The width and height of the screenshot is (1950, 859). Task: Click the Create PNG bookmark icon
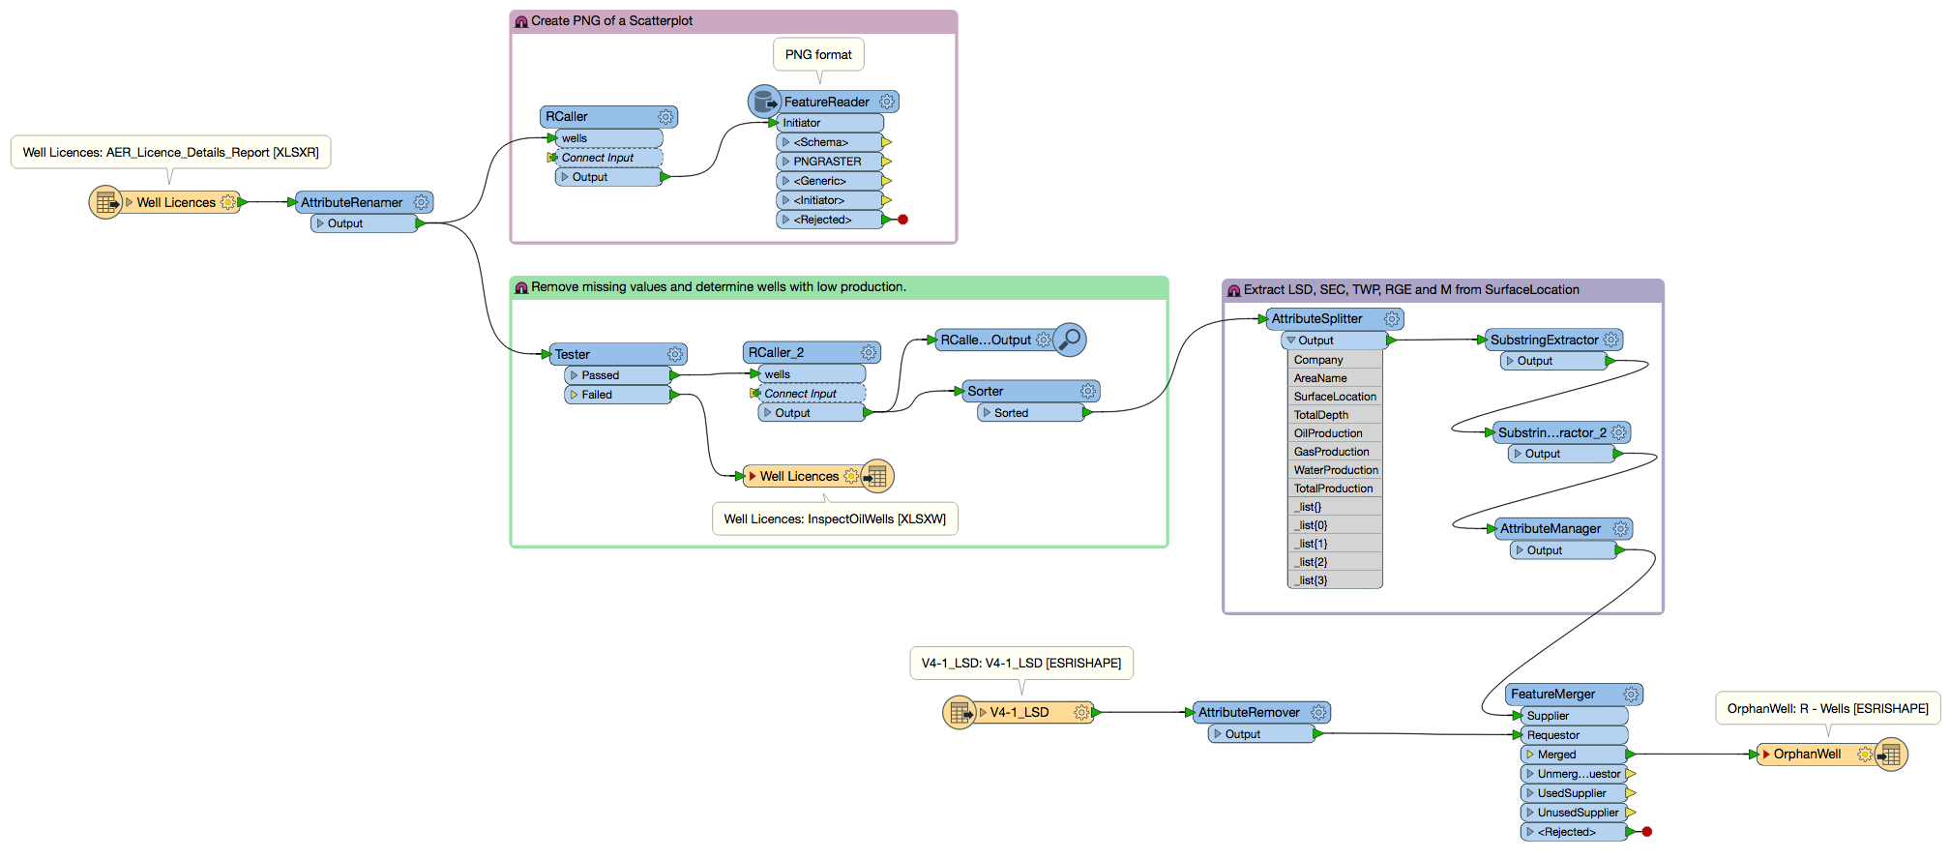pos(521,21)
